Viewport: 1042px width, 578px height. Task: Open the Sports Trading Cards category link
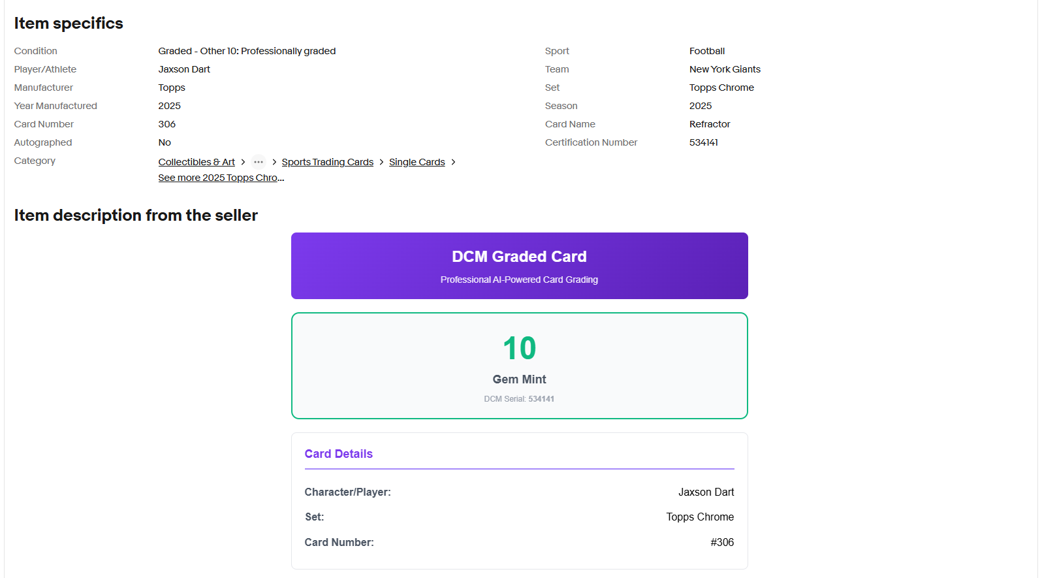(328, 162)
